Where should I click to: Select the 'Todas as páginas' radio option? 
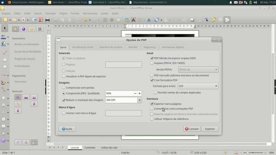[x=63, y=58]
